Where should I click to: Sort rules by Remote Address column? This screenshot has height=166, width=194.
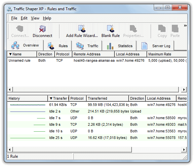click(93, 54)
